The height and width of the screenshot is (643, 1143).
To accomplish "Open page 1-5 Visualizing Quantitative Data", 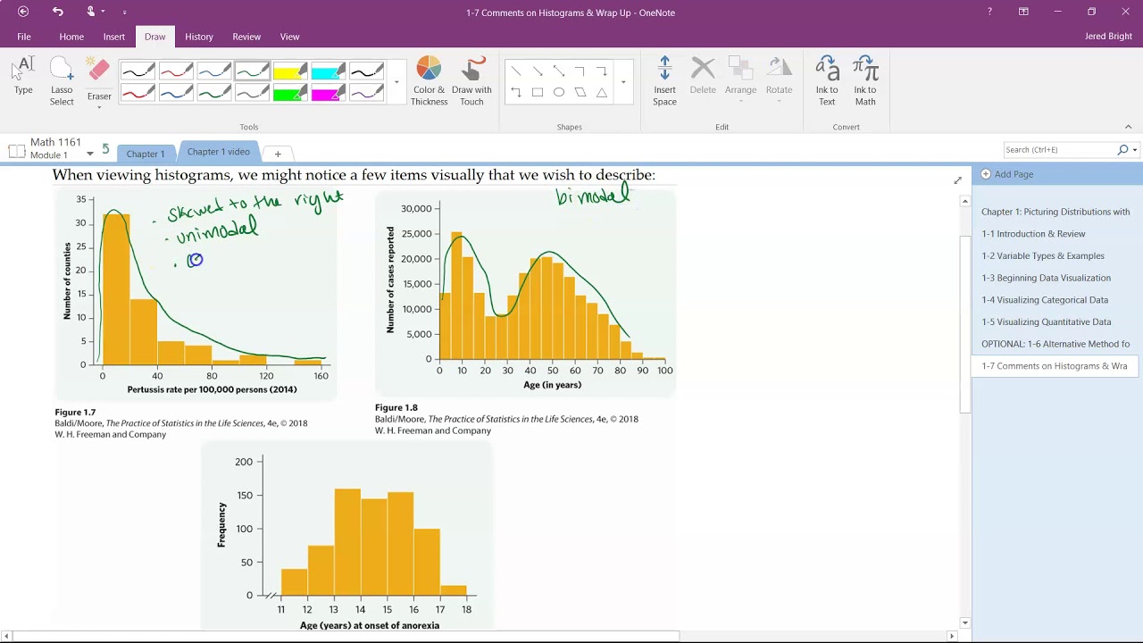I will click(x=1046, y=321).
